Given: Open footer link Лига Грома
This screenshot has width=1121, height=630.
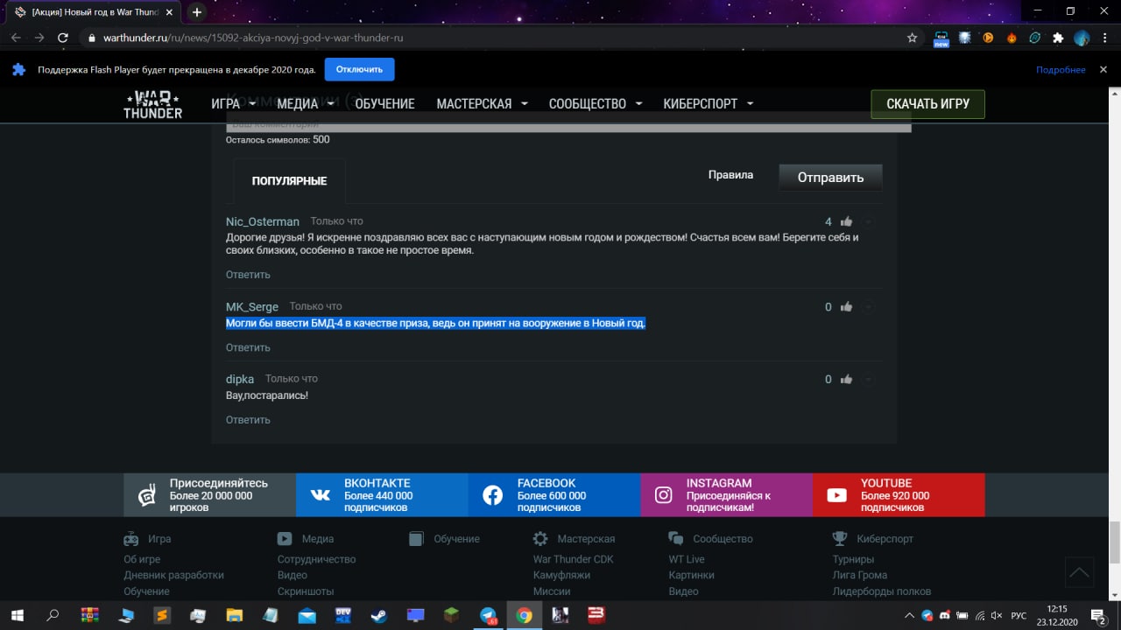Looking at the screenshot, I should click(860, 575).
